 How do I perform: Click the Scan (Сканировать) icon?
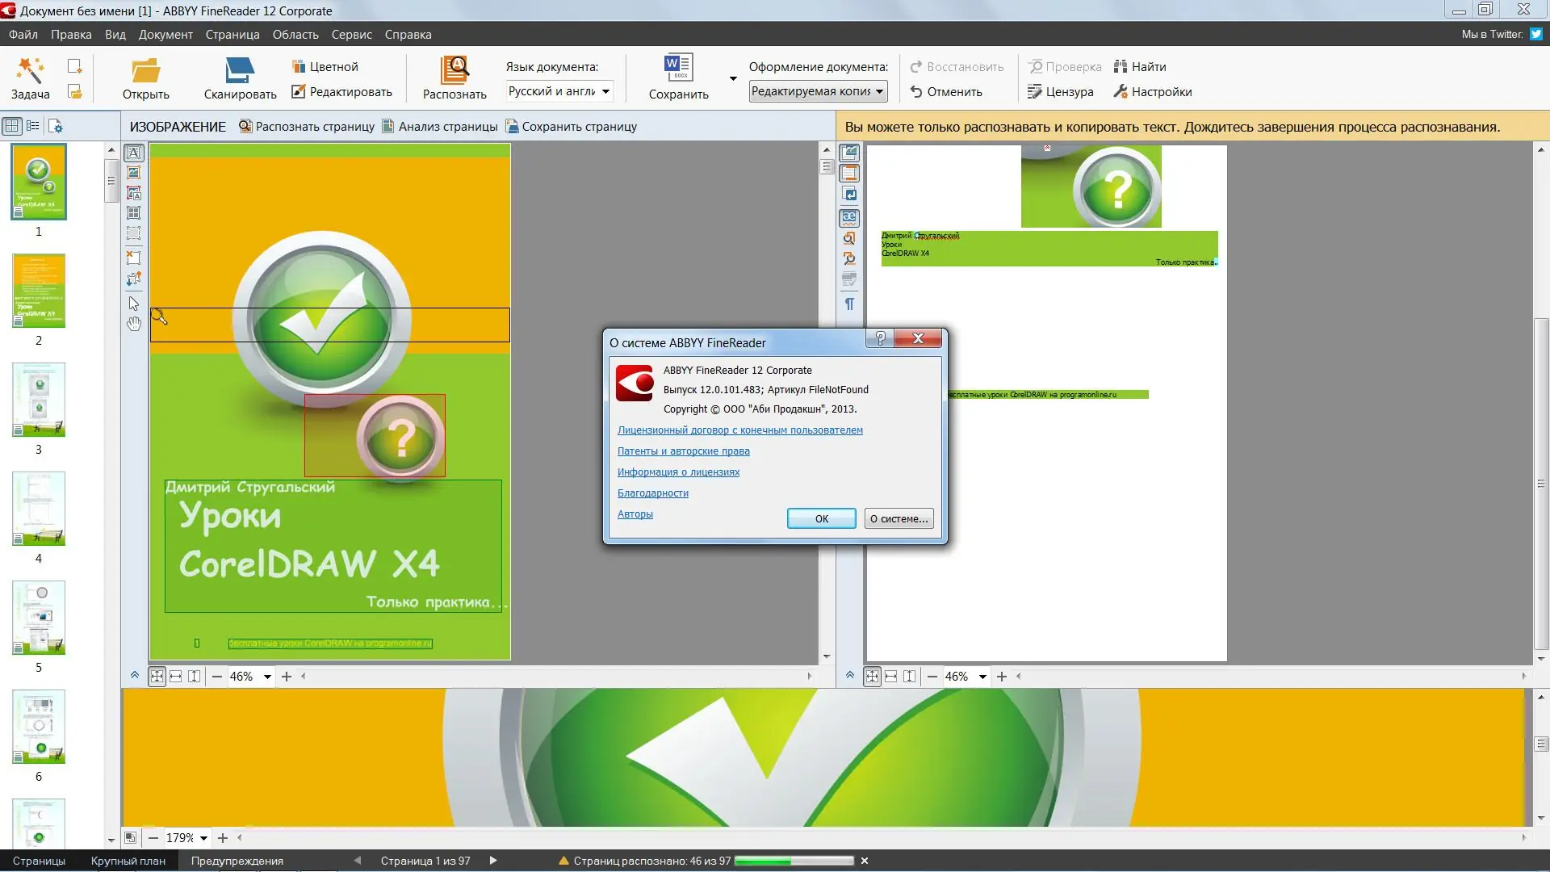[x=240, y=71]
